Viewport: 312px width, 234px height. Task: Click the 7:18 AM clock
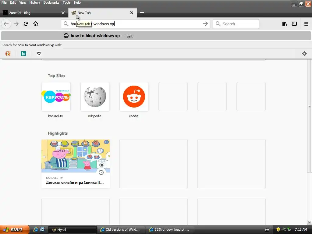point(301,230)
